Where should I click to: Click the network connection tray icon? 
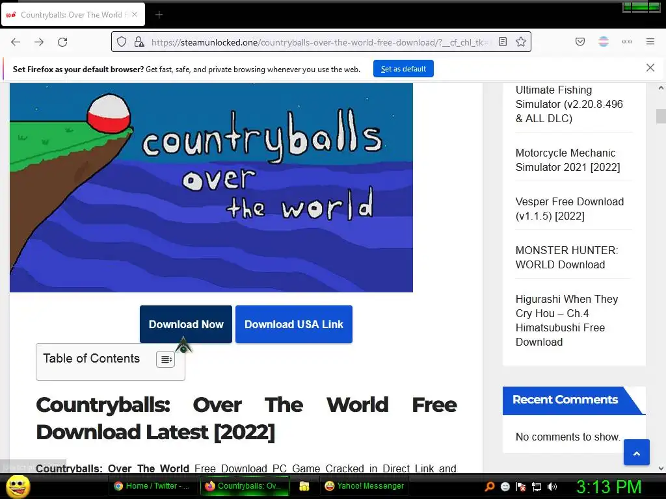click(537, 487)
